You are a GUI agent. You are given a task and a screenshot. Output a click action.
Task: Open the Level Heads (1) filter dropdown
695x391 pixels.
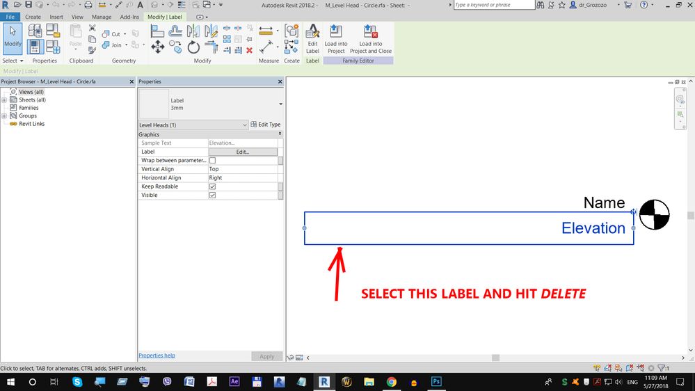193,125
